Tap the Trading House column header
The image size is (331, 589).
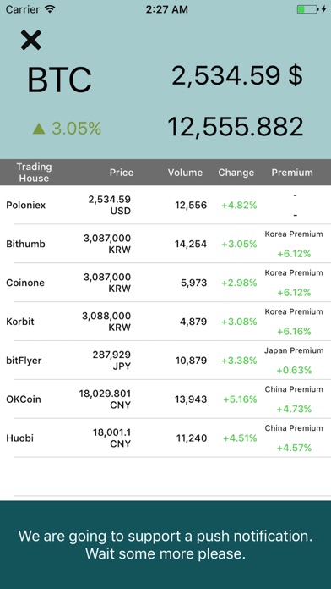coord(34,173)
